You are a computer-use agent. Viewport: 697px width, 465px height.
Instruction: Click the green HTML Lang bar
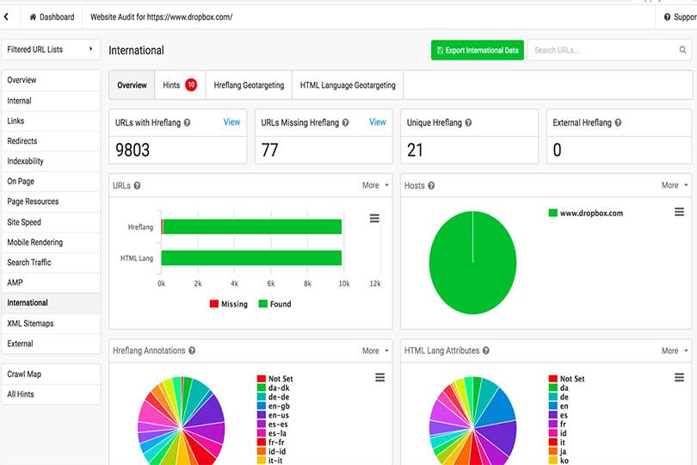coord(251,258)
